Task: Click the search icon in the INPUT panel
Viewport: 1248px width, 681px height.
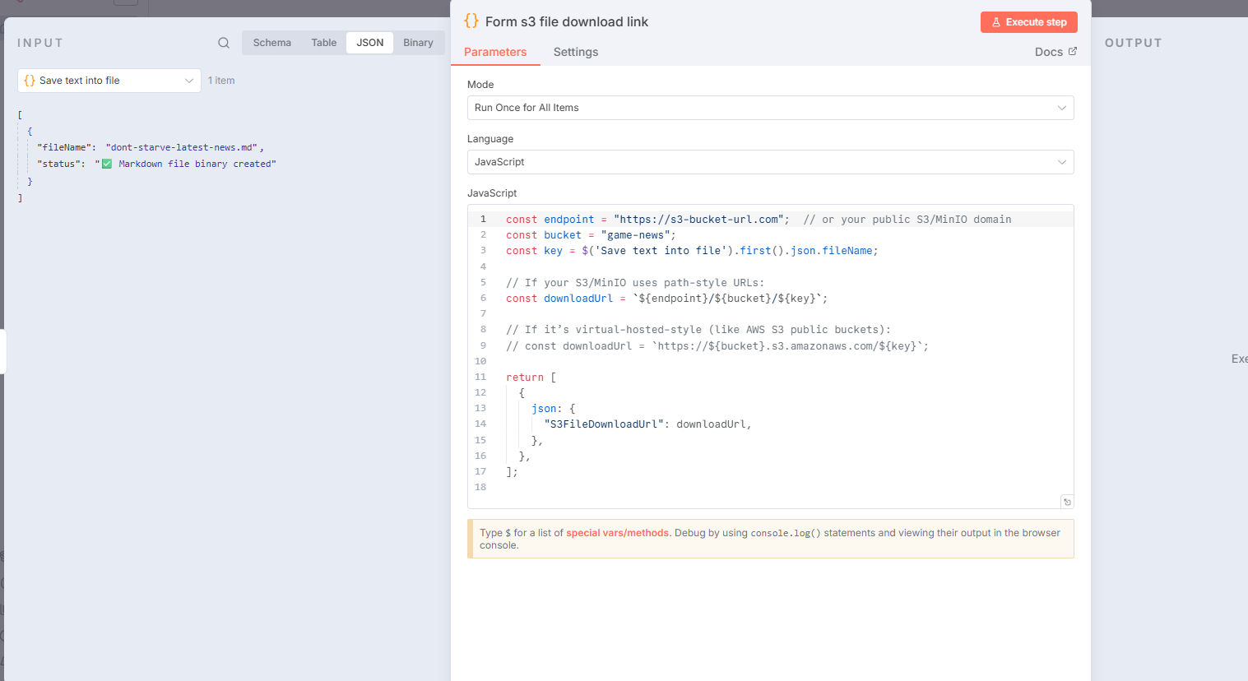Action: (222, 42)
